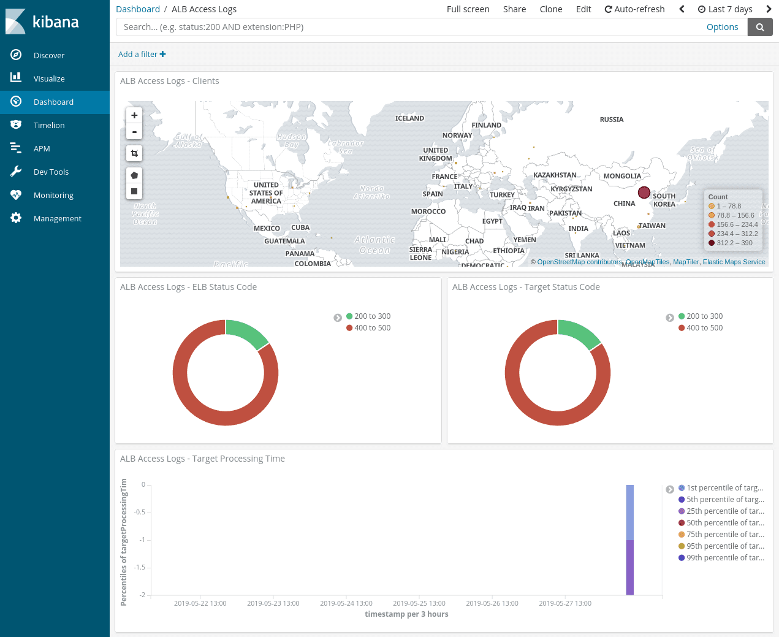Open the Discover menu item
The image size is (779, 637).
(55, 55)
